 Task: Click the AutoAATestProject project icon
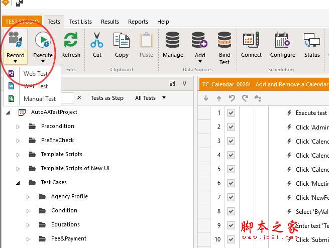click(22, 112)
